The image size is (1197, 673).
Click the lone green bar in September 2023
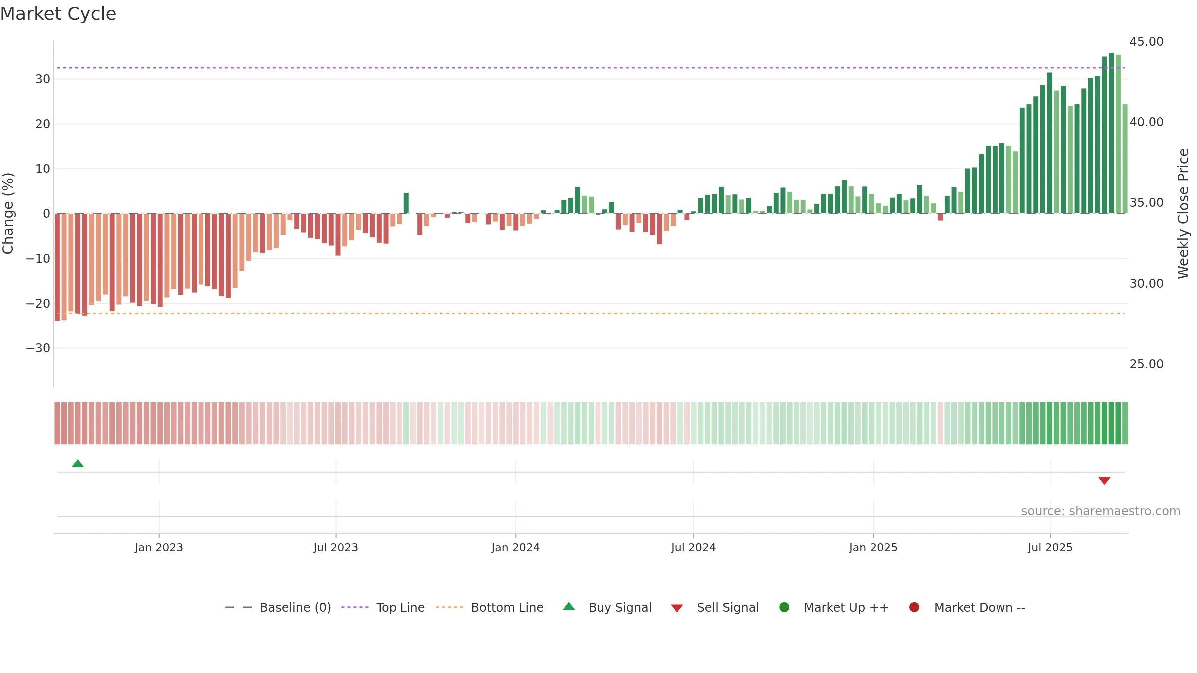[x=406, y=203]
